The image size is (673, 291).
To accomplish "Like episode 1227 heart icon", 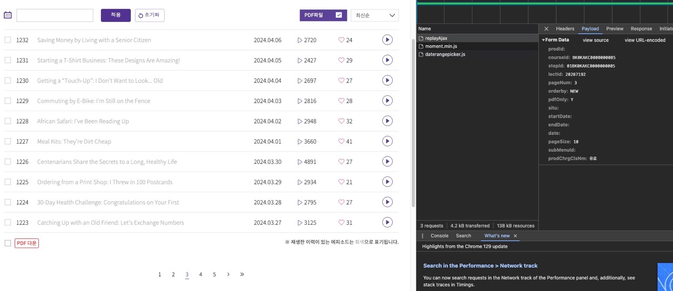I will point(341,141).
